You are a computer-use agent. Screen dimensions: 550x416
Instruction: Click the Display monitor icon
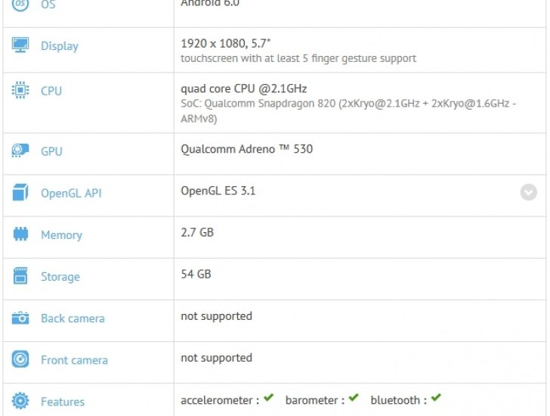pyautogui.click(x=20, y=45)
